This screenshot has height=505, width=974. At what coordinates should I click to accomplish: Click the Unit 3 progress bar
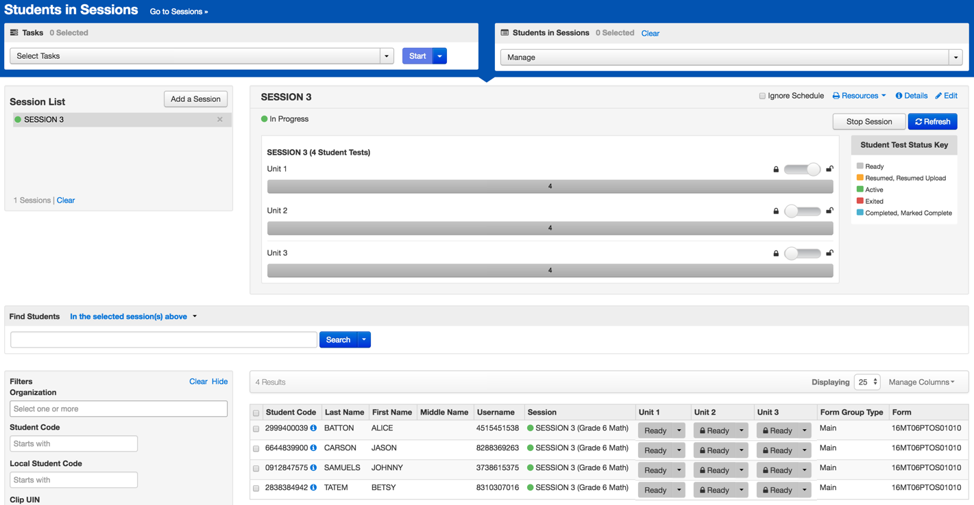(550, 270)
